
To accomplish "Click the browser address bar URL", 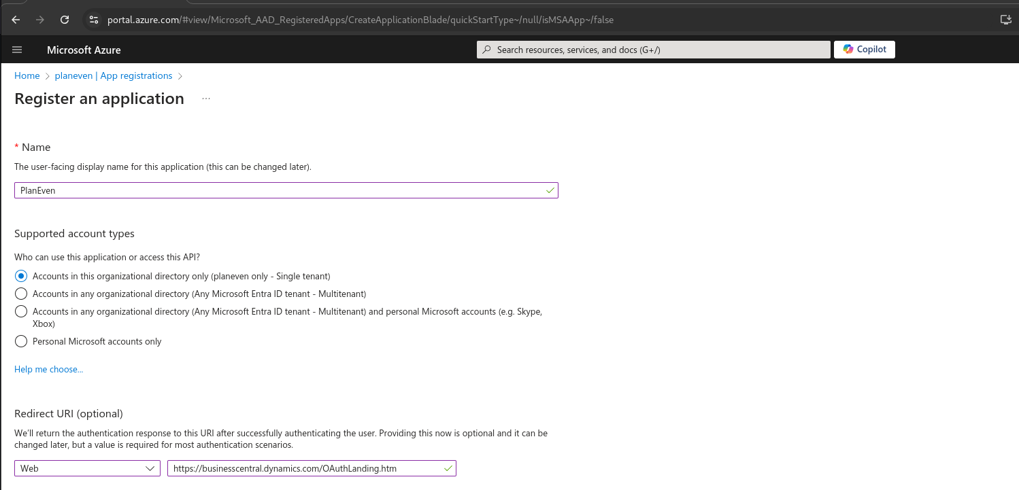I will pos(361,20).
